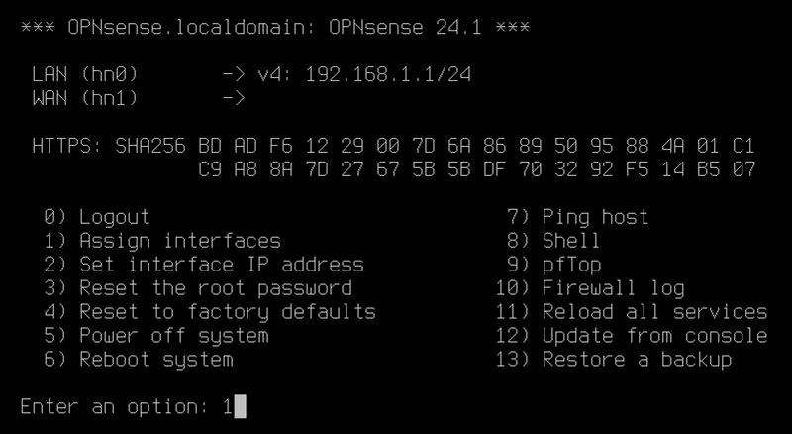792x434 pixels.
Task: Open the Shell menu entry
Action: click(571, 241)
